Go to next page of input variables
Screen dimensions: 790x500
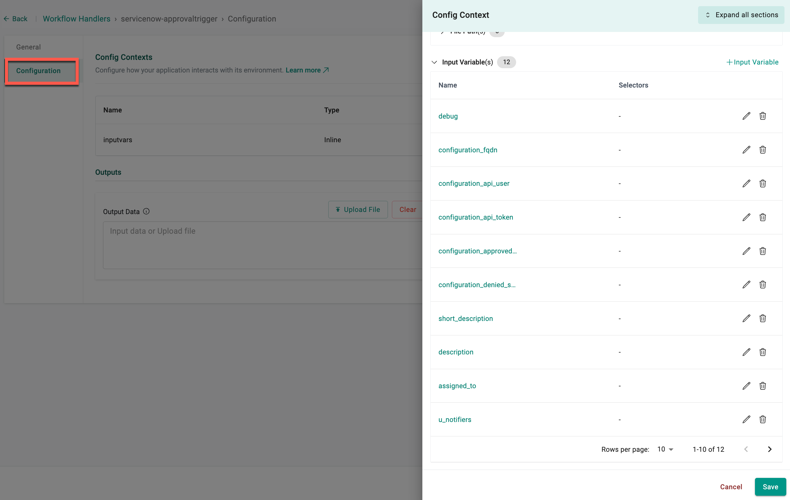coord(769,449)
